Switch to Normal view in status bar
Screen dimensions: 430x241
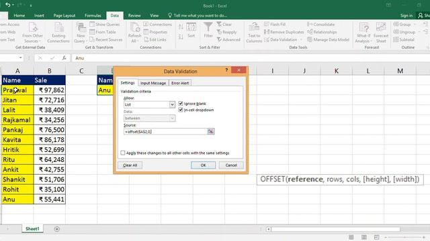(351, 237)
